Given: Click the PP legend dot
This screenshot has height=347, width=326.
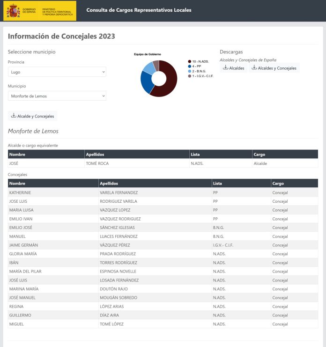Looking at the screenshot, I should (189, 66).
